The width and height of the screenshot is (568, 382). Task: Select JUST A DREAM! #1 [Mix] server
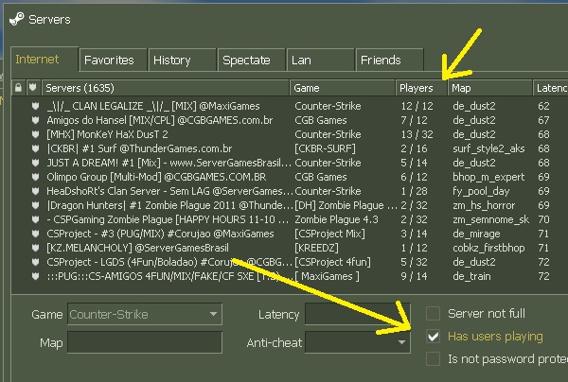pos(290,163)
